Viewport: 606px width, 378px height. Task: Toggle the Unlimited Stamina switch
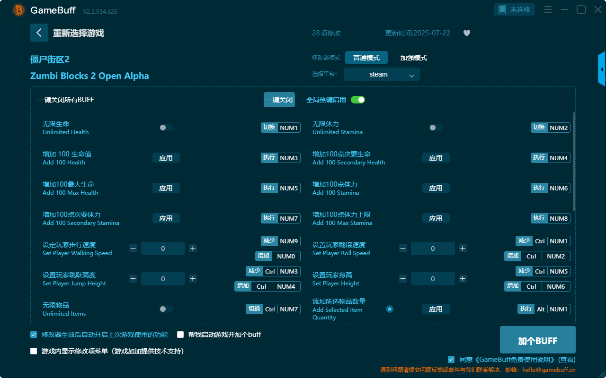click(436, 128)
